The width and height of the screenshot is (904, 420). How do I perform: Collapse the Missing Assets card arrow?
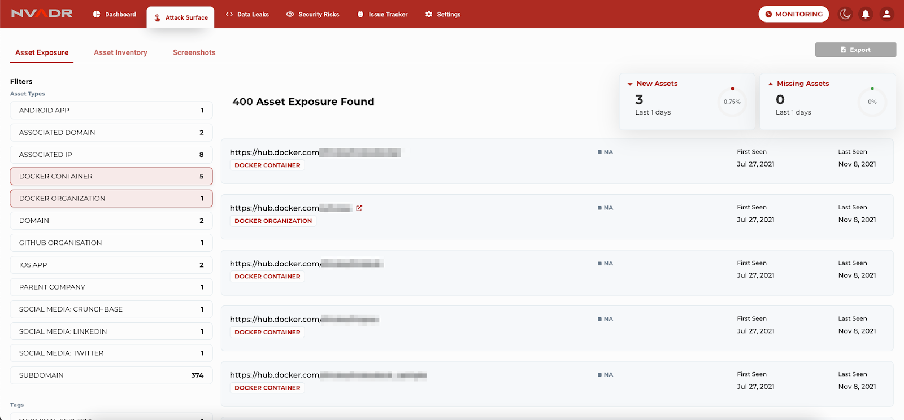click(771, 84)
